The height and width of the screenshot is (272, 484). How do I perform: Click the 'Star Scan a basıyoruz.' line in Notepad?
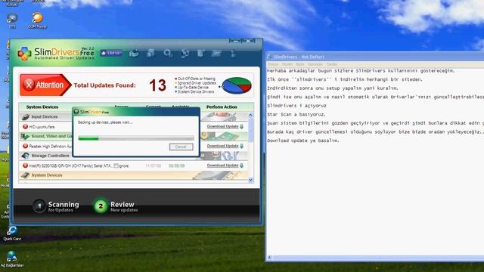click(x=296, y=114)
